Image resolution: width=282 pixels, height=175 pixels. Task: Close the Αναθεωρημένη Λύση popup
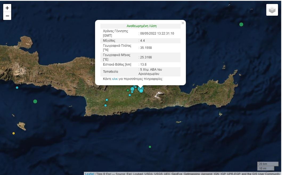point(183,23)
